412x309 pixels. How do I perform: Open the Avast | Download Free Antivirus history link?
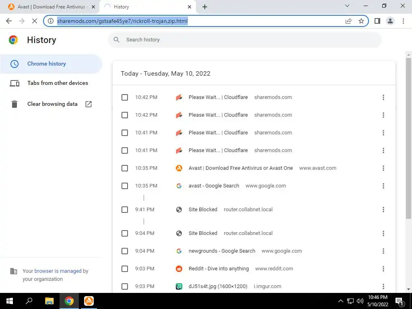pyautogui.click(x=241, y=168)
